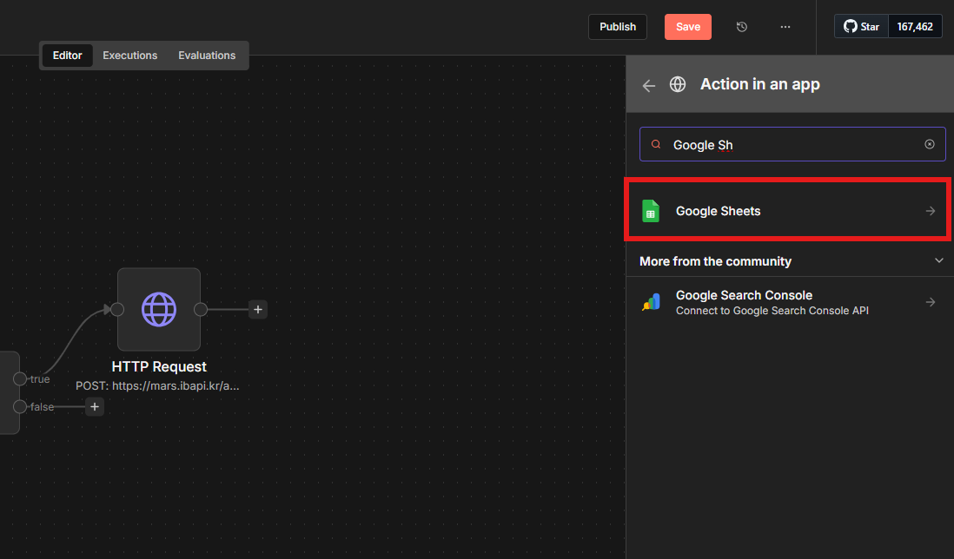The image size is (954, 559).
Task: Save the workflow with Save button
Action: pyautogui.click(x=687, y=27)
